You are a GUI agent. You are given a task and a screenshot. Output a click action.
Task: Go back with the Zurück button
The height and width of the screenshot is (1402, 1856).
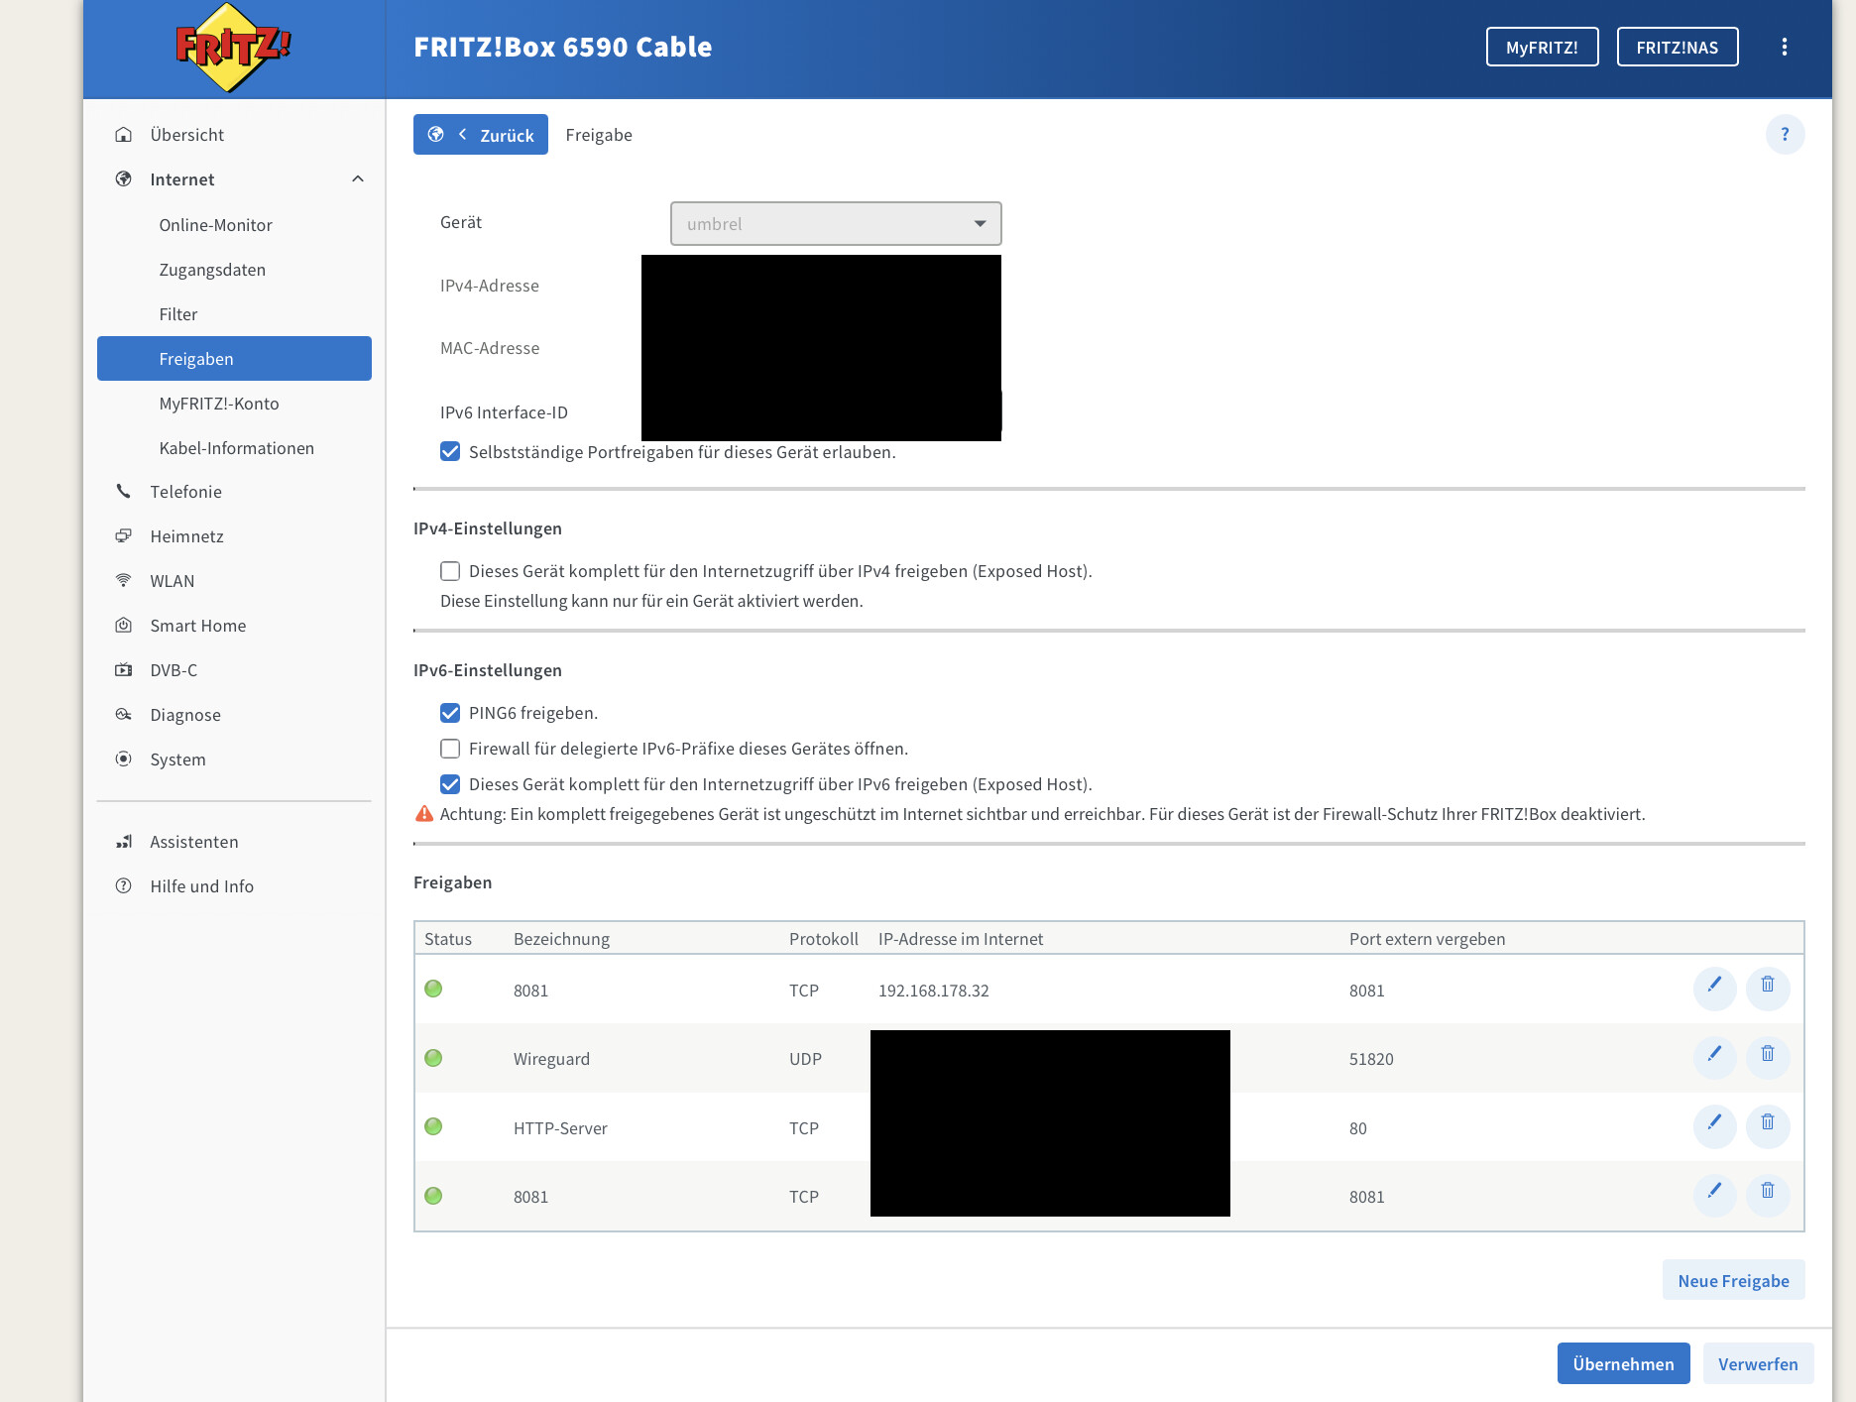[481, 135]
